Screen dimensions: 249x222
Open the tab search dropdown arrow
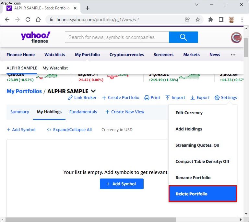197,5
